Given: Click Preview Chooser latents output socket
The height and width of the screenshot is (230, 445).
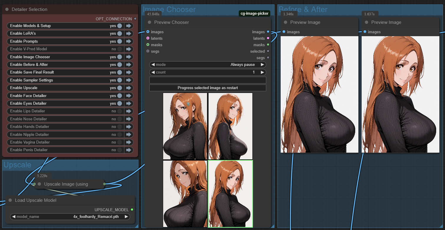Looking at the screenshot, I should pos(268,38).
